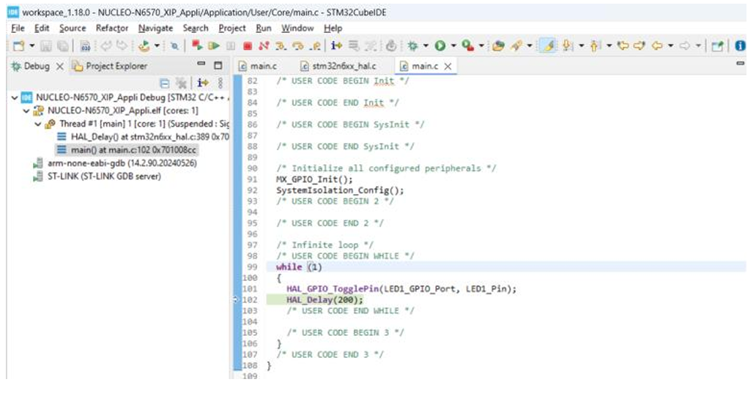Open the Back history dropdown arrow

[671, 46]
